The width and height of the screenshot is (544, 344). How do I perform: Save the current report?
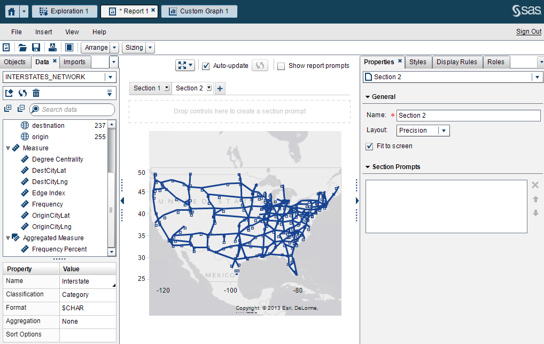tap(35, 47)
